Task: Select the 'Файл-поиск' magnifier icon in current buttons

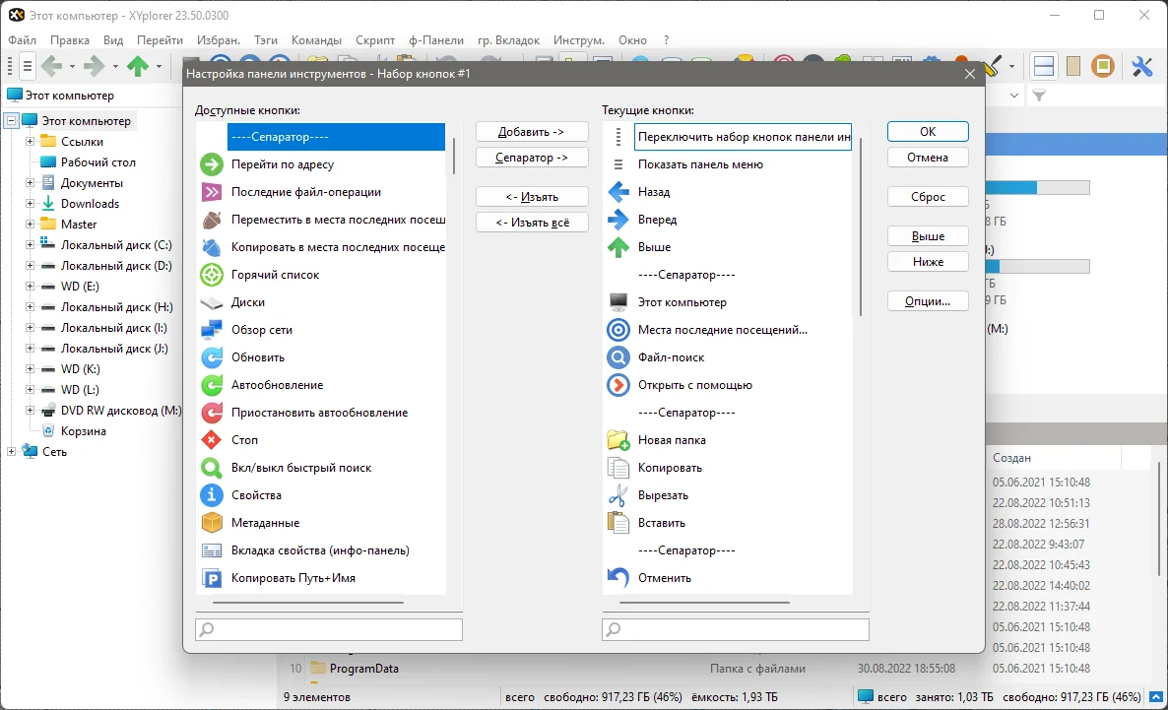Action: [x=618, y=357]
